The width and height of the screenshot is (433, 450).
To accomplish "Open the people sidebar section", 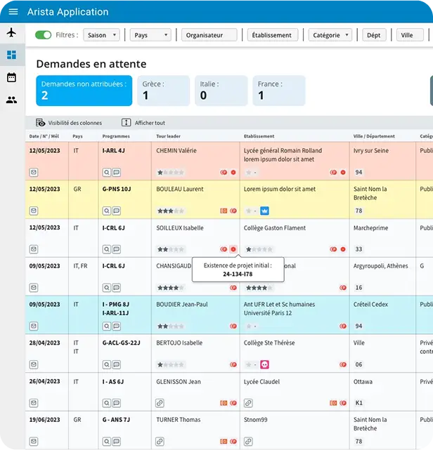I will [11, 100].
